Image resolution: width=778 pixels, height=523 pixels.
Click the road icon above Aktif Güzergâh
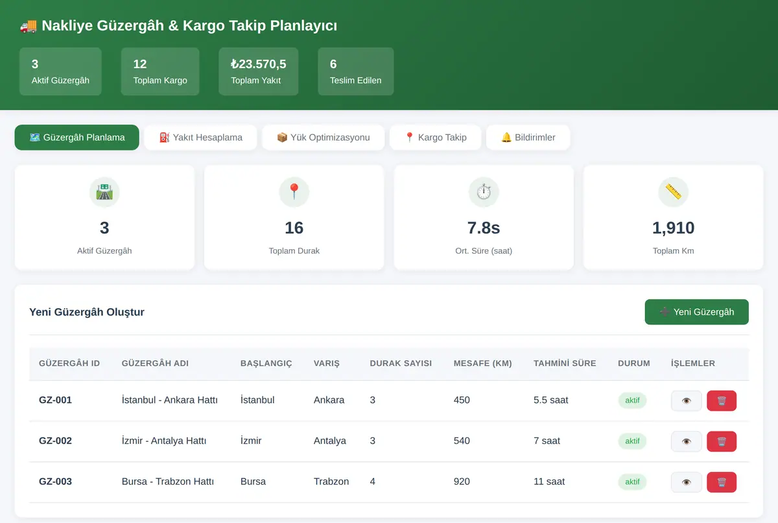point(104,192)
